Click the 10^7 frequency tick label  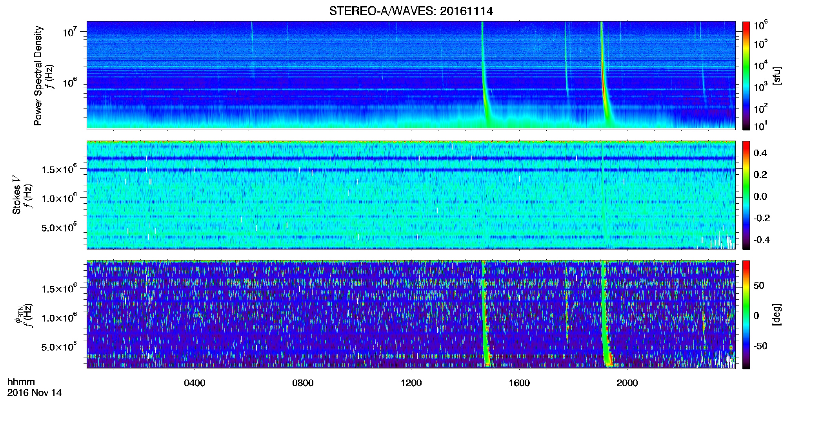[70, 32]
